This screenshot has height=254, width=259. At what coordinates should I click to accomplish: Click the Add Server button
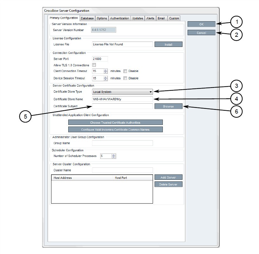coord(169,177)
